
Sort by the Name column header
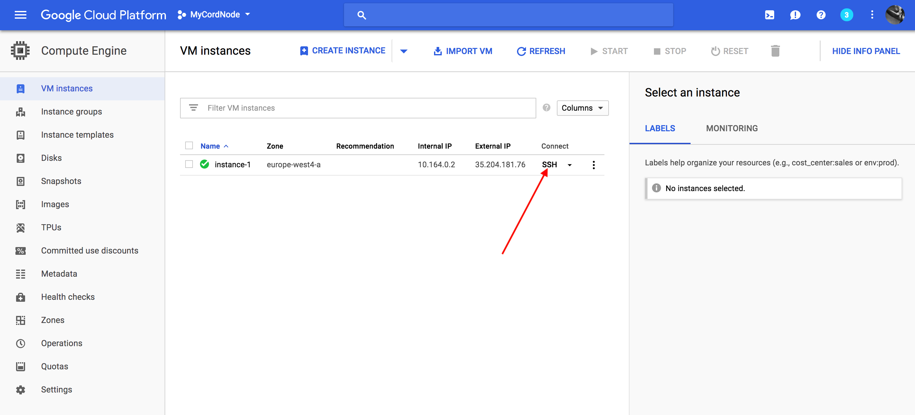(x=214, y=146)
